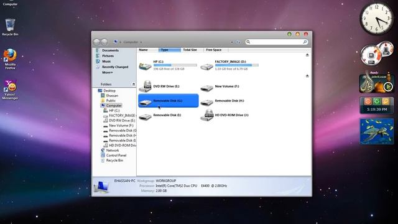Launch Mozilla Firefox from the desktop
This screenshot has width=398, height=224.
coord(10,59)
